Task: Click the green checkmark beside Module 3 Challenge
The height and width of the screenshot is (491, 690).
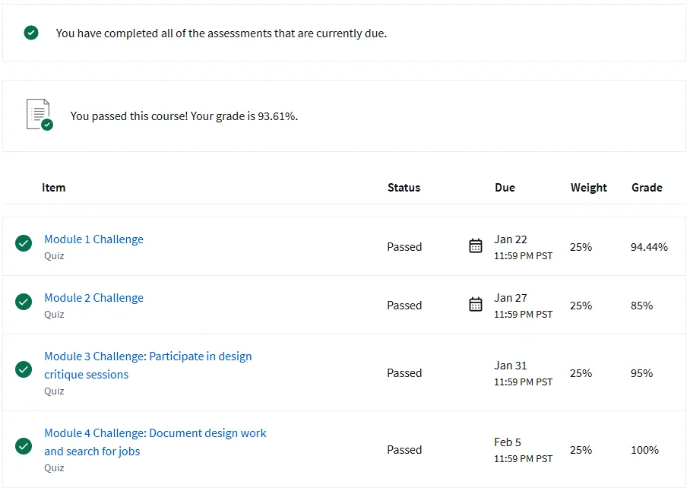Action: pos(24,369)
